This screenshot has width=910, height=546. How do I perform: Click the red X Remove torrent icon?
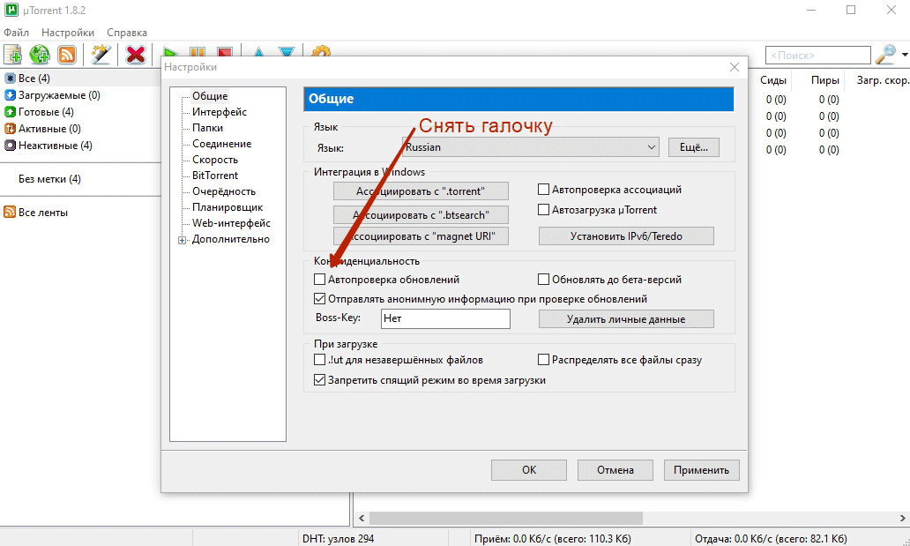pyautogui.click(x=135, y=55)
